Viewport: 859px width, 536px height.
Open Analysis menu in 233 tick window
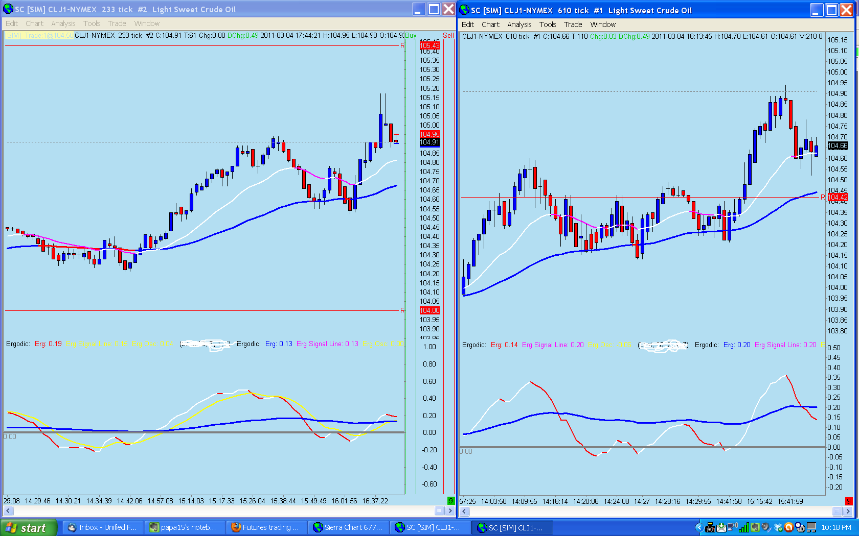[63, 23]
